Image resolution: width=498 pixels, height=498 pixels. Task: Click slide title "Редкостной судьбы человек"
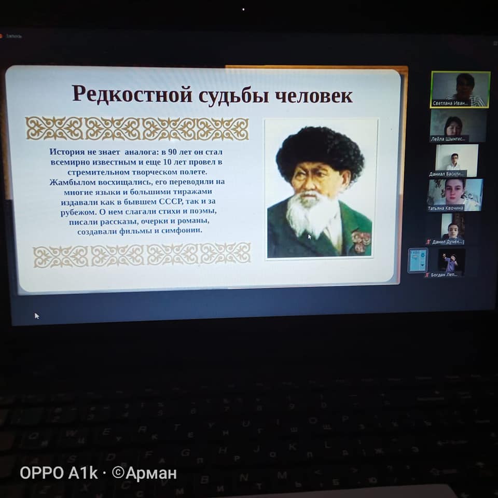point(212,95)
